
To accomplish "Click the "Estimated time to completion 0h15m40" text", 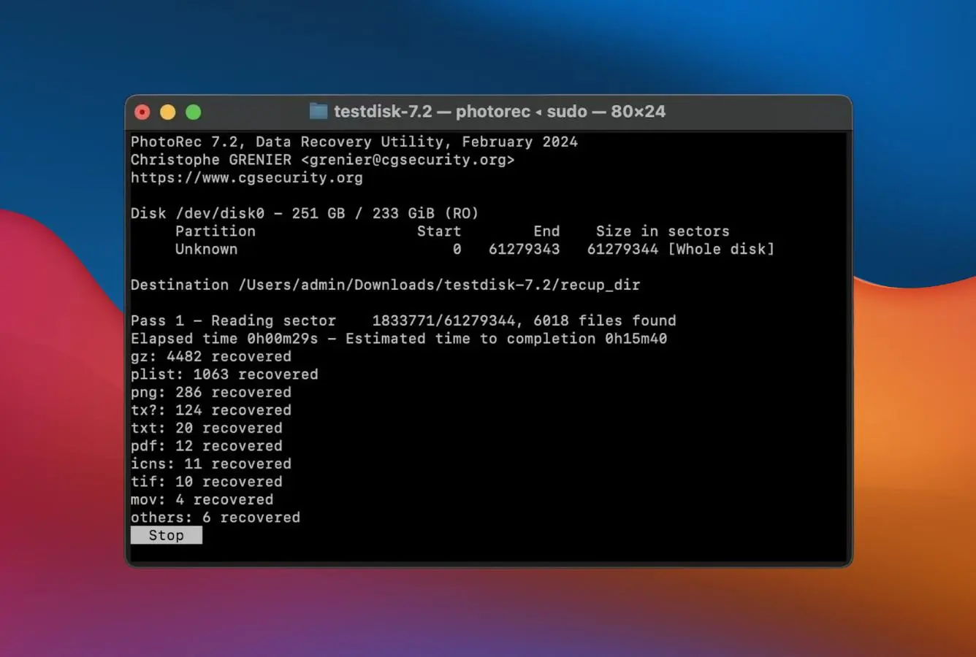I will click(506, 339).
